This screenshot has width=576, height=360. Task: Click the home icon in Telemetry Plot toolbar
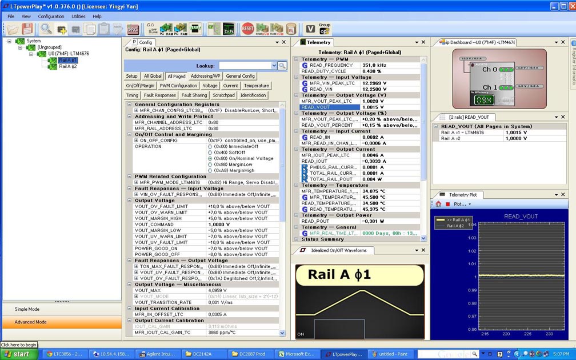pos(438,204)
